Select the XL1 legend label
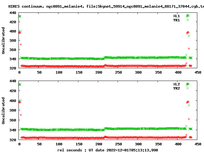 coord(176,16)
